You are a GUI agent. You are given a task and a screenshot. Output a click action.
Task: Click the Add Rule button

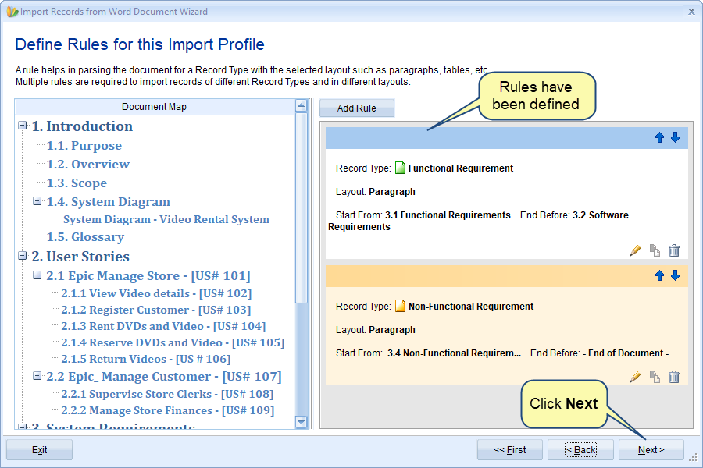pyautogui.click(x=356, y=108)
